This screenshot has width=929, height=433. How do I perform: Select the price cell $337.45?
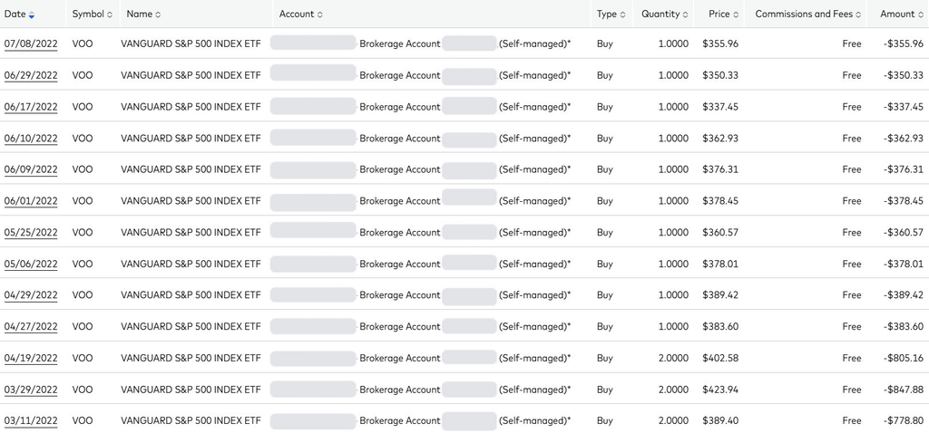tap(720, 107)
